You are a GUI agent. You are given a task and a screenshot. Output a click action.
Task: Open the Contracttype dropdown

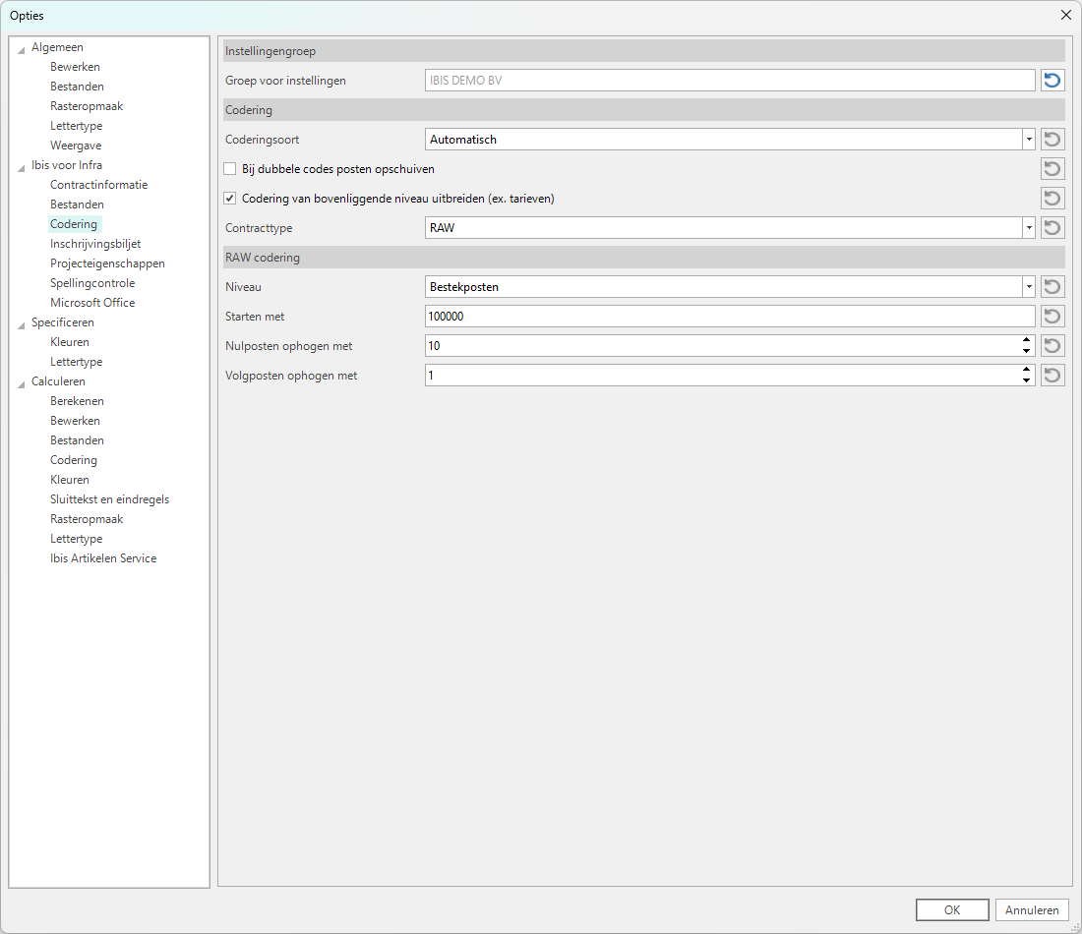(x=1028, y=228)
